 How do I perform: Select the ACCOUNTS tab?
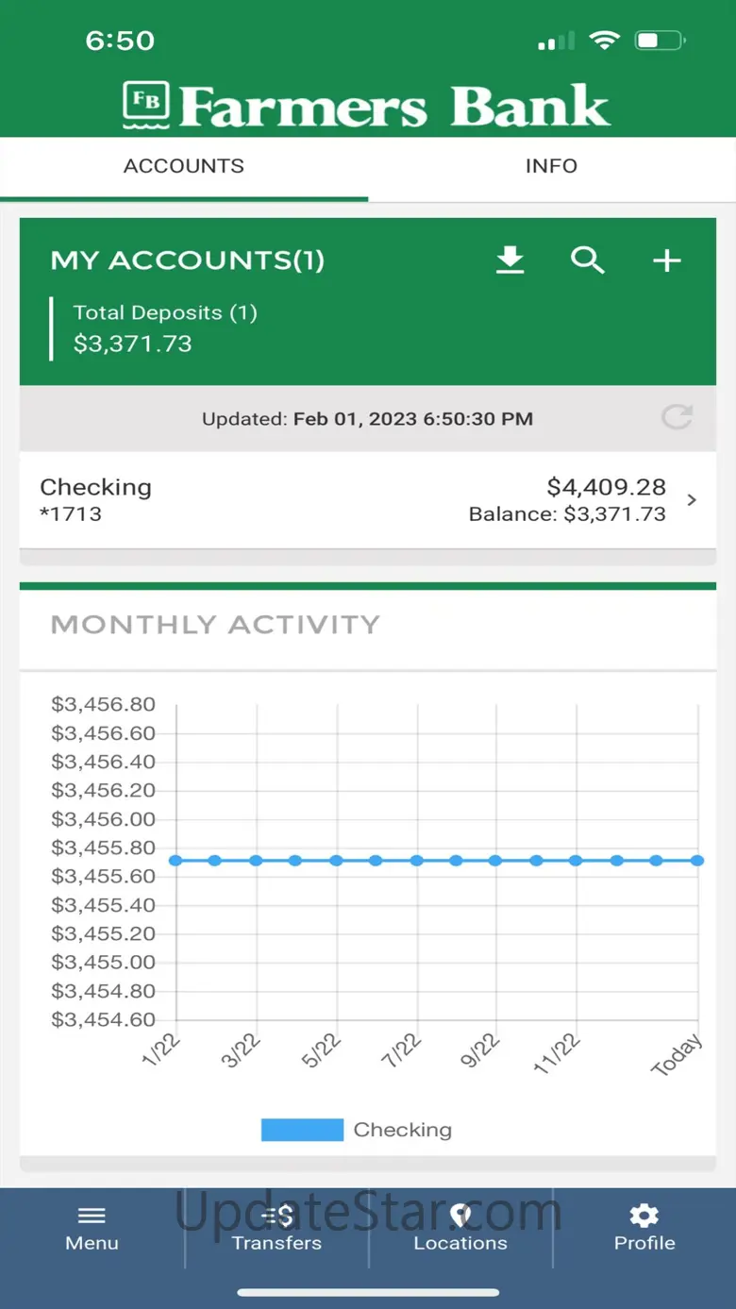tap(184, 166)
